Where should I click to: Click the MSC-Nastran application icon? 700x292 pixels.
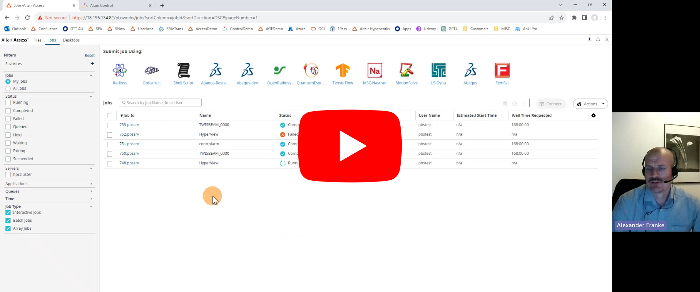(x=374, y=71)
